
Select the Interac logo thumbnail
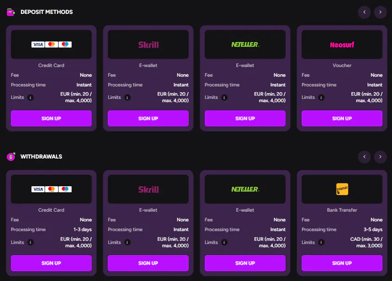coord(342,189)
